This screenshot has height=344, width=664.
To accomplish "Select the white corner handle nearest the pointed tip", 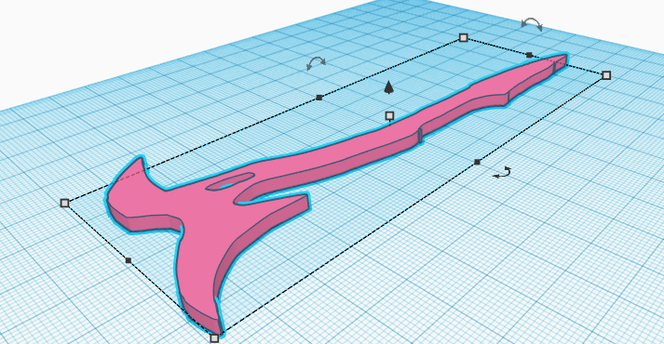I will pyautogui.click(x=606, y=75).
